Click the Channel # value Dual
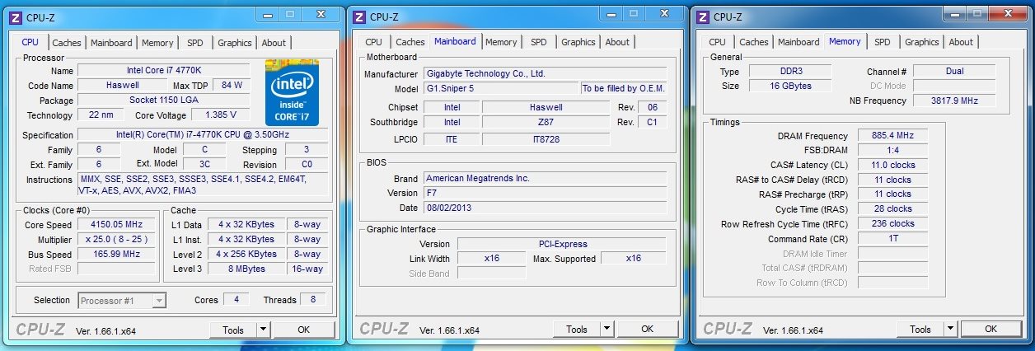 coord(954,72)
